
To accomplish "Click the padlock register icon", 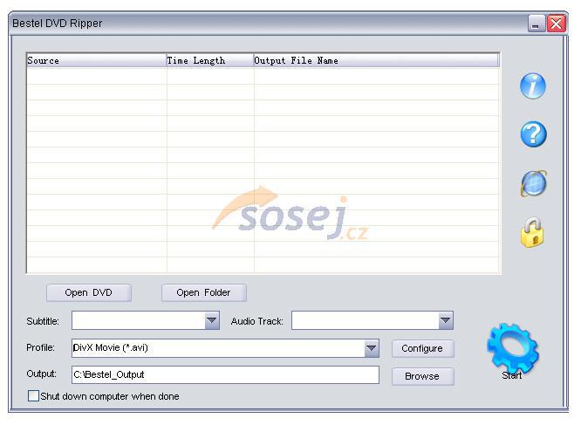I will click(x=532, y=232).
